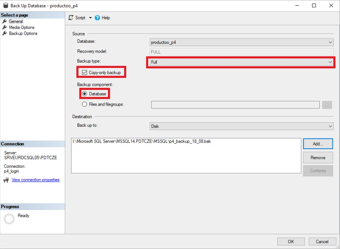This screenshot has width=340, height=249.
Task: Click the connection properties icon
Action: 6,180
